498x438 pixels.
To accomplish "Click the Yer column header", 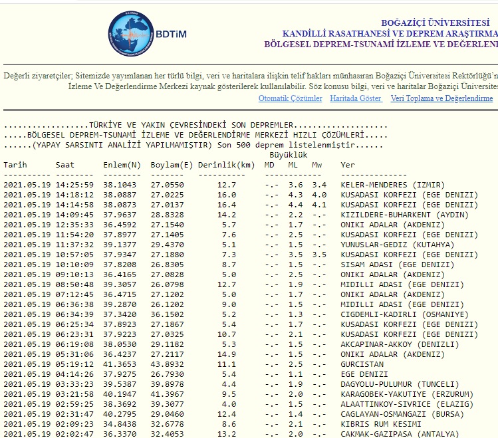I will [x=348, y=165].
